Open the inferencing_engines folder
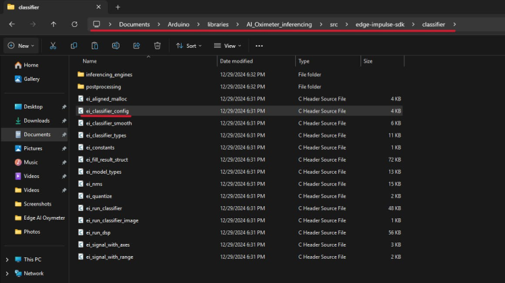 109,74
